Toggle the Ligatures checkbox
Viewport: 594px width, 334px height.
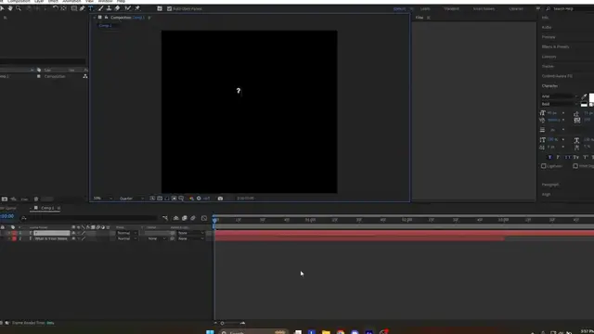click(x=544, y=166)
